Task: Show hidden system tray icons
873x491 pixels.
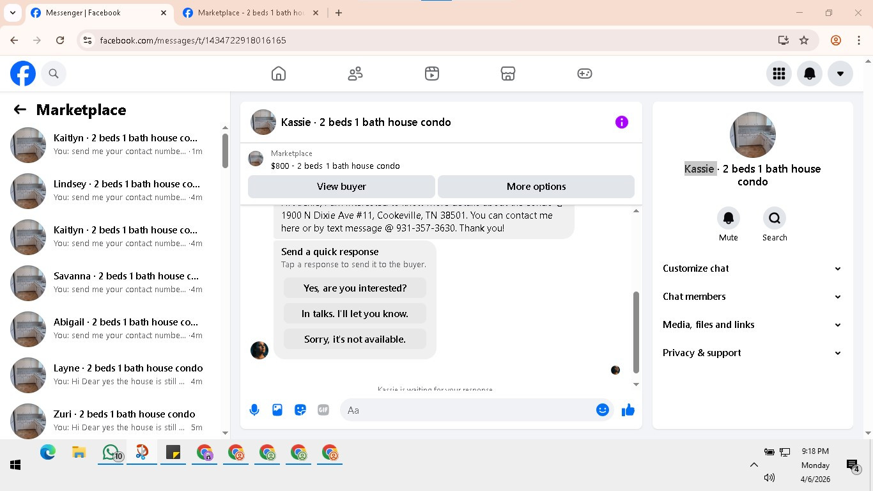Action: click(754, 465)
